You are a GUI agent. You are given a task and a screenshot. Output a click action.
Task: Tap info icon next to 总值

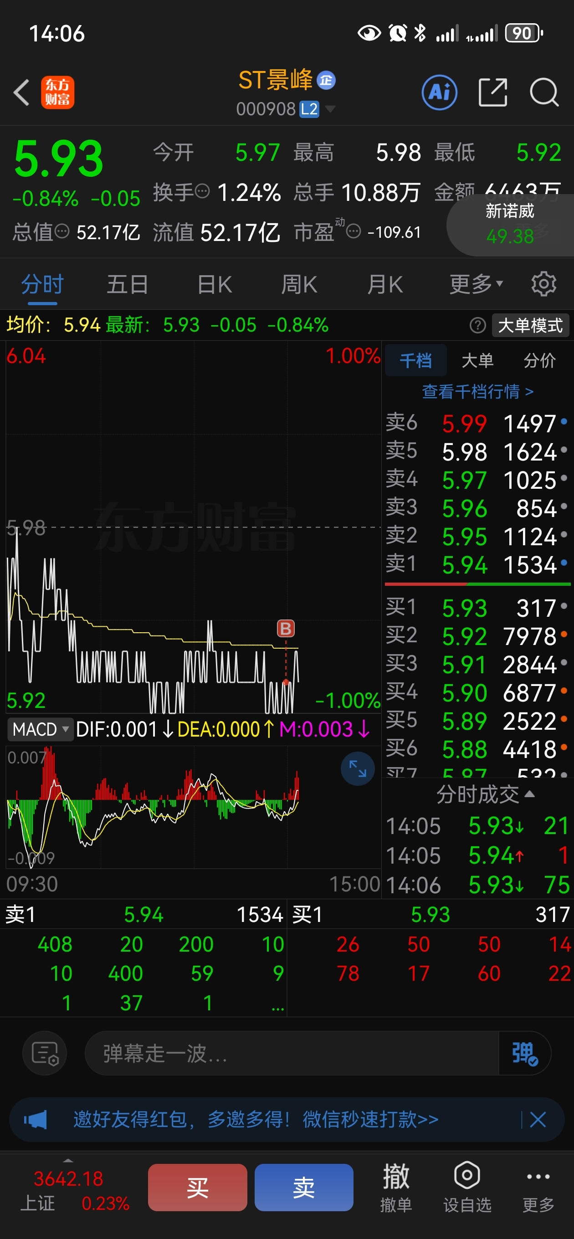tap(62, 231)
